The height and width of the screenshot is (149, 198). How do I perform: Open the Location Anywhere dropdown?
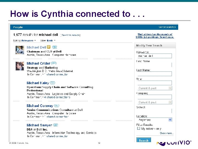(155, 120)
